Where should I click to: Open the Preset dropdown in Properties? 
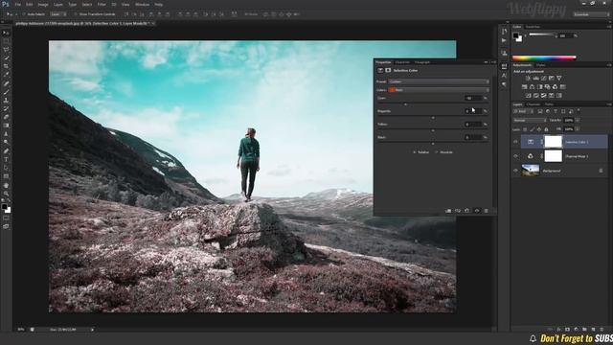439,81
